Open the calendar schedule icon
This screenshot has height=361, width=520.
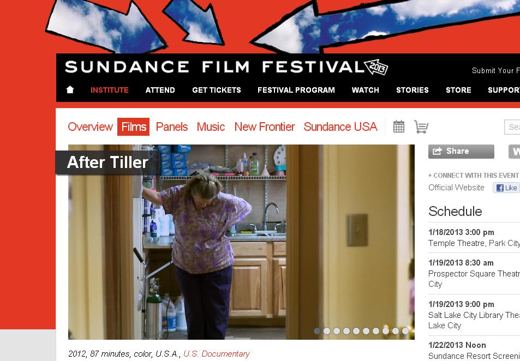[399, 127]
